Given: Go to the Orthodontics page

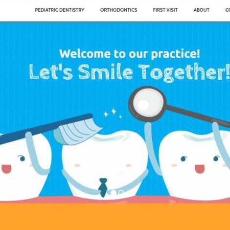Looking at the screenshot, I should coord(118,10).
